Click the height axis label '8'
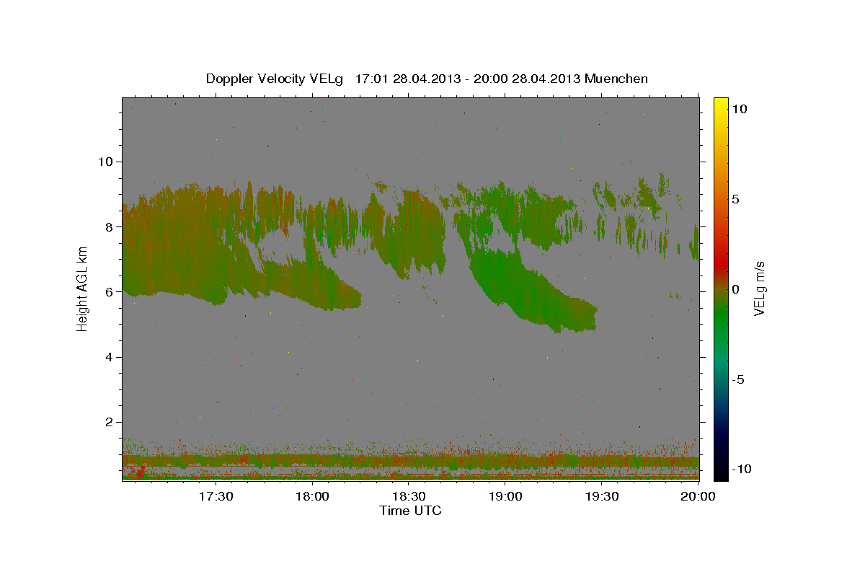Image resolution: width=865 pixels, height=577 pixels. point(108,226)
